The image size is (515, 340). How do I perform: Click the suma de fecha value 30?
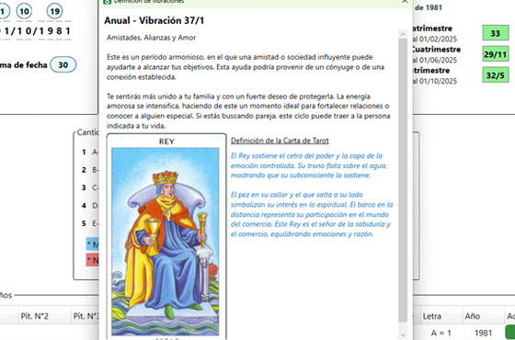coord(63,65)
